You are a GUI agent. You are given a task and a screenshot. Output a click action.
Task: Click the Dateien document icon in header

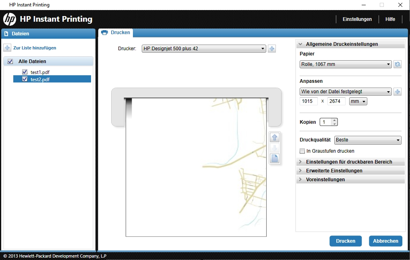[x=6, y=34]
